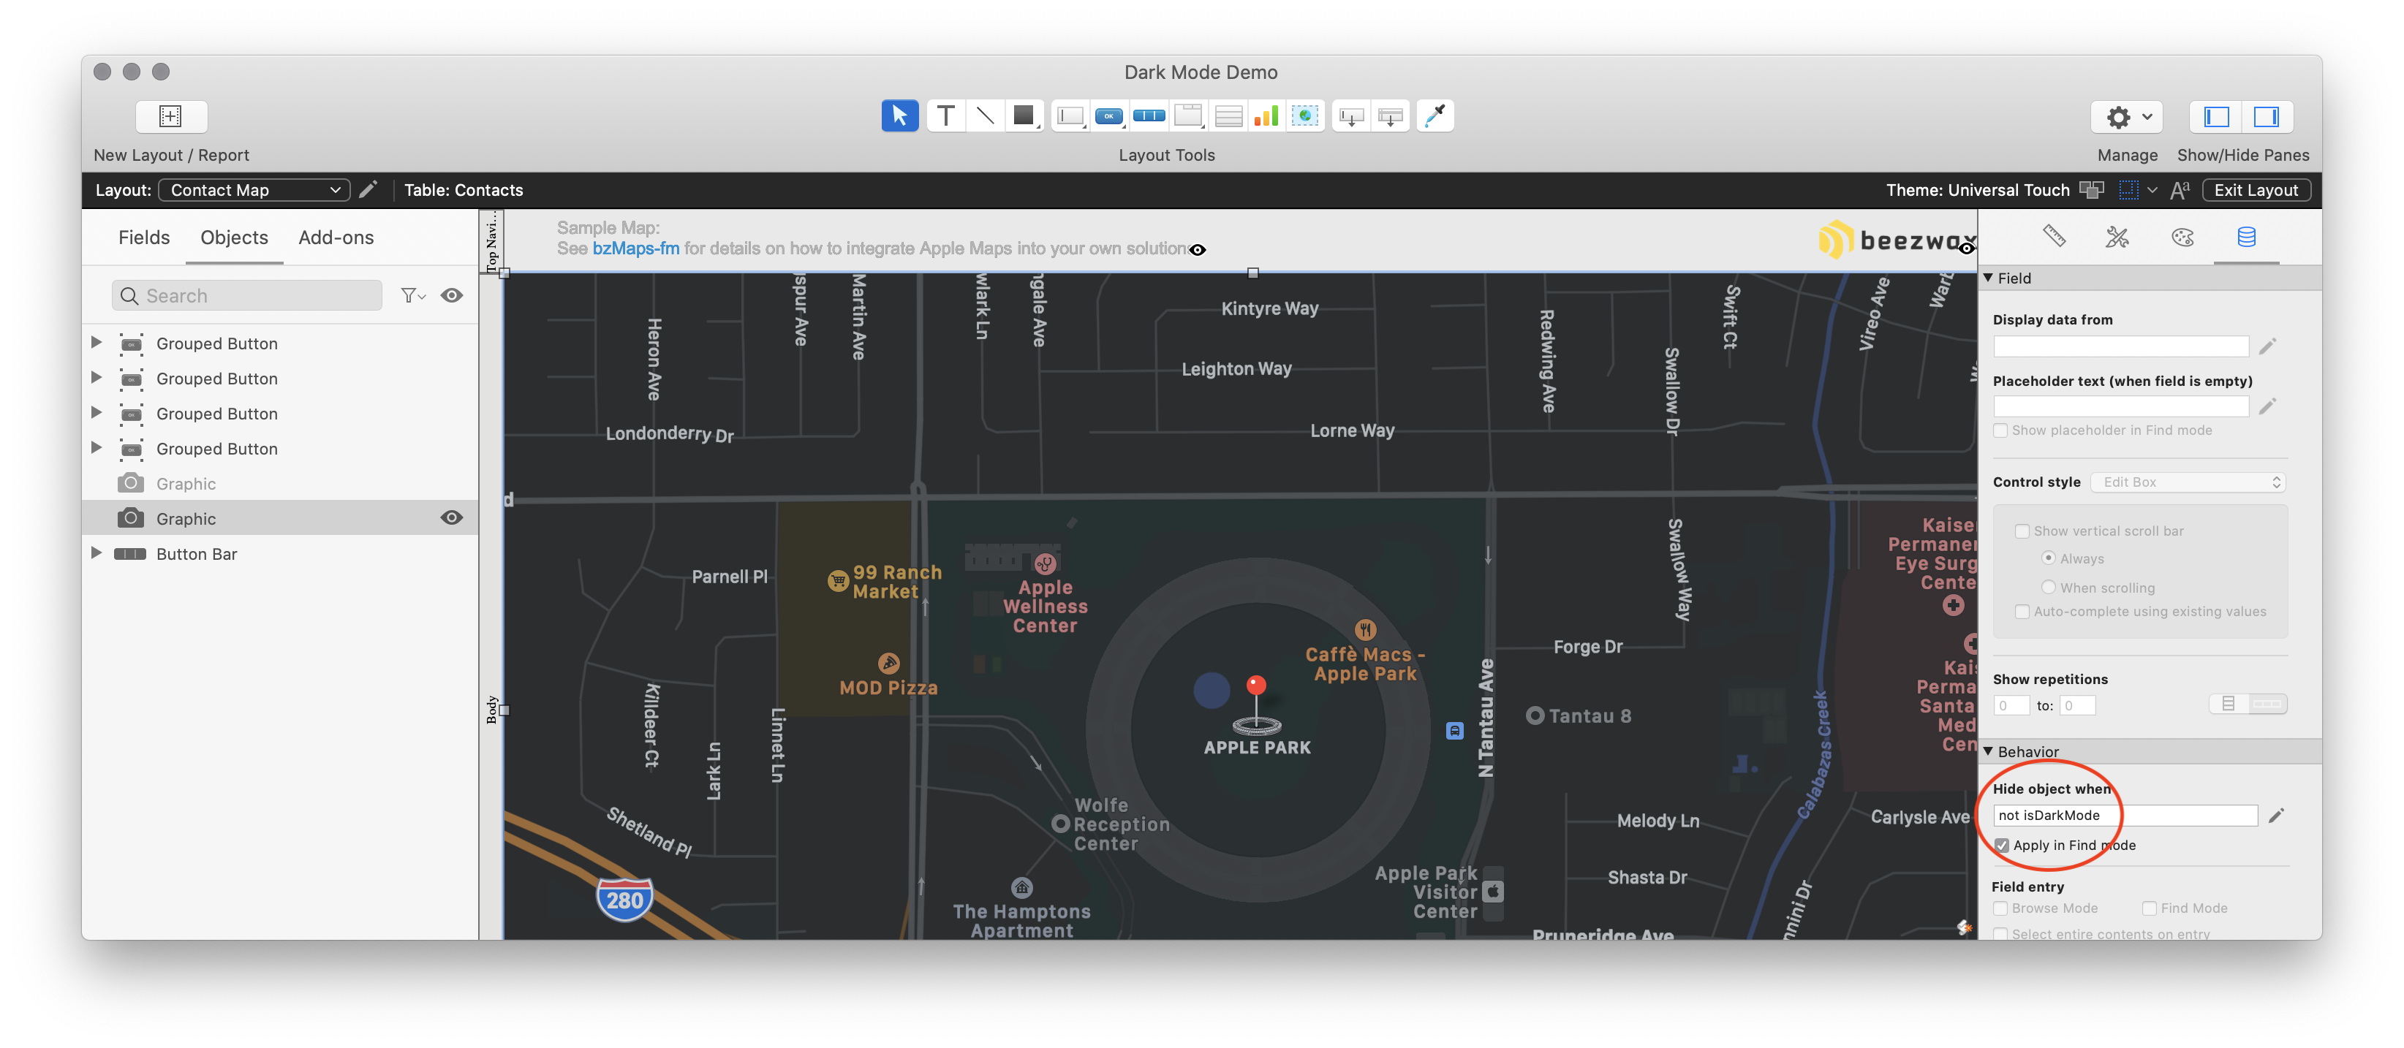Expand the Button Bar tree item
Screen dimensions: 2404x1048
(96, 553)
